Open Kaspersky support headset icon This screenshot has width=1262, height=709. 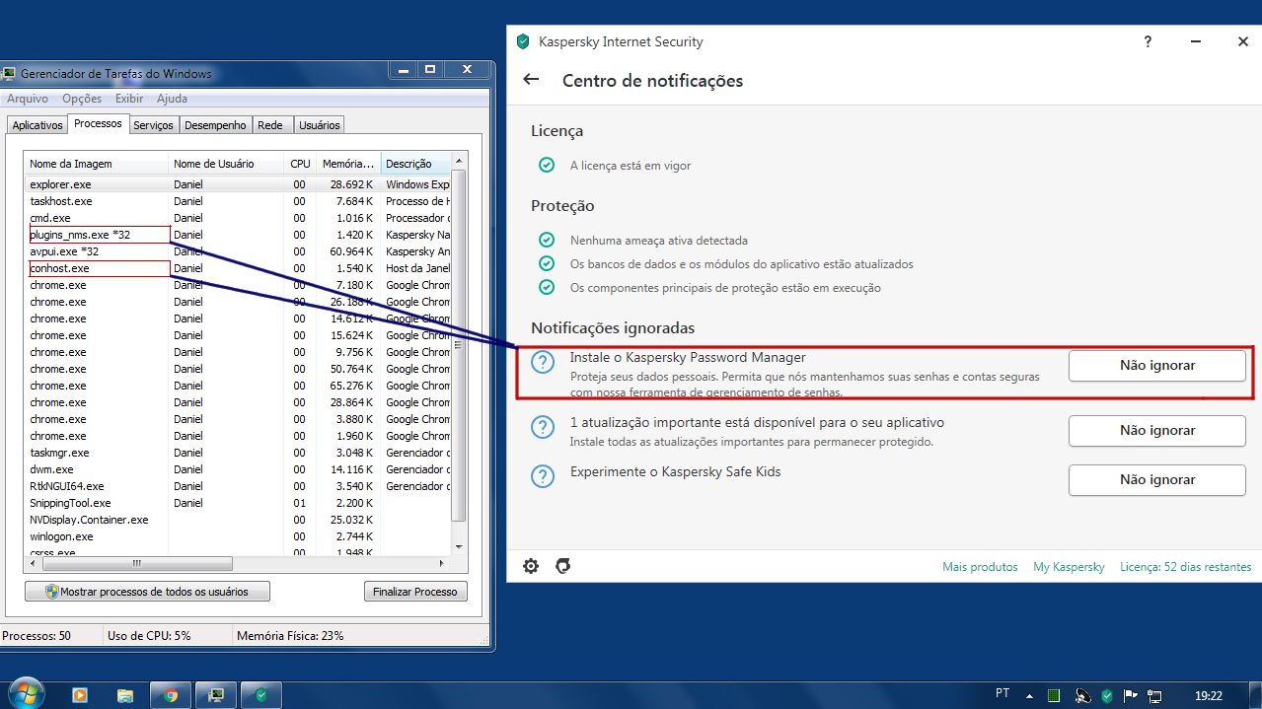pyautogui.click(x=563, y=566)
